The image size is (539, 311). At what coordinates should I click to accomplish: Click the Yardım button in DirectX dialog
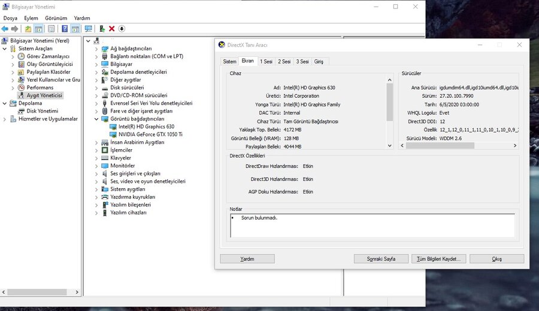(x=247, y=259)
